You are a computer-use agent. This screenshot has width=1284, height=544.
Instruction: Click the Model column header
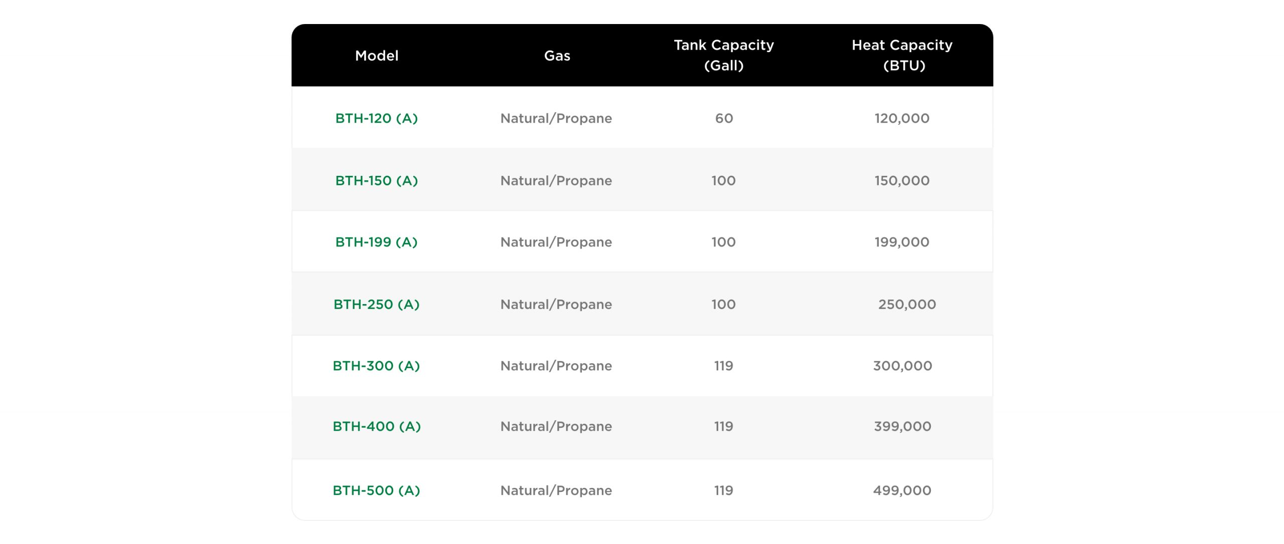pos(376,56)
